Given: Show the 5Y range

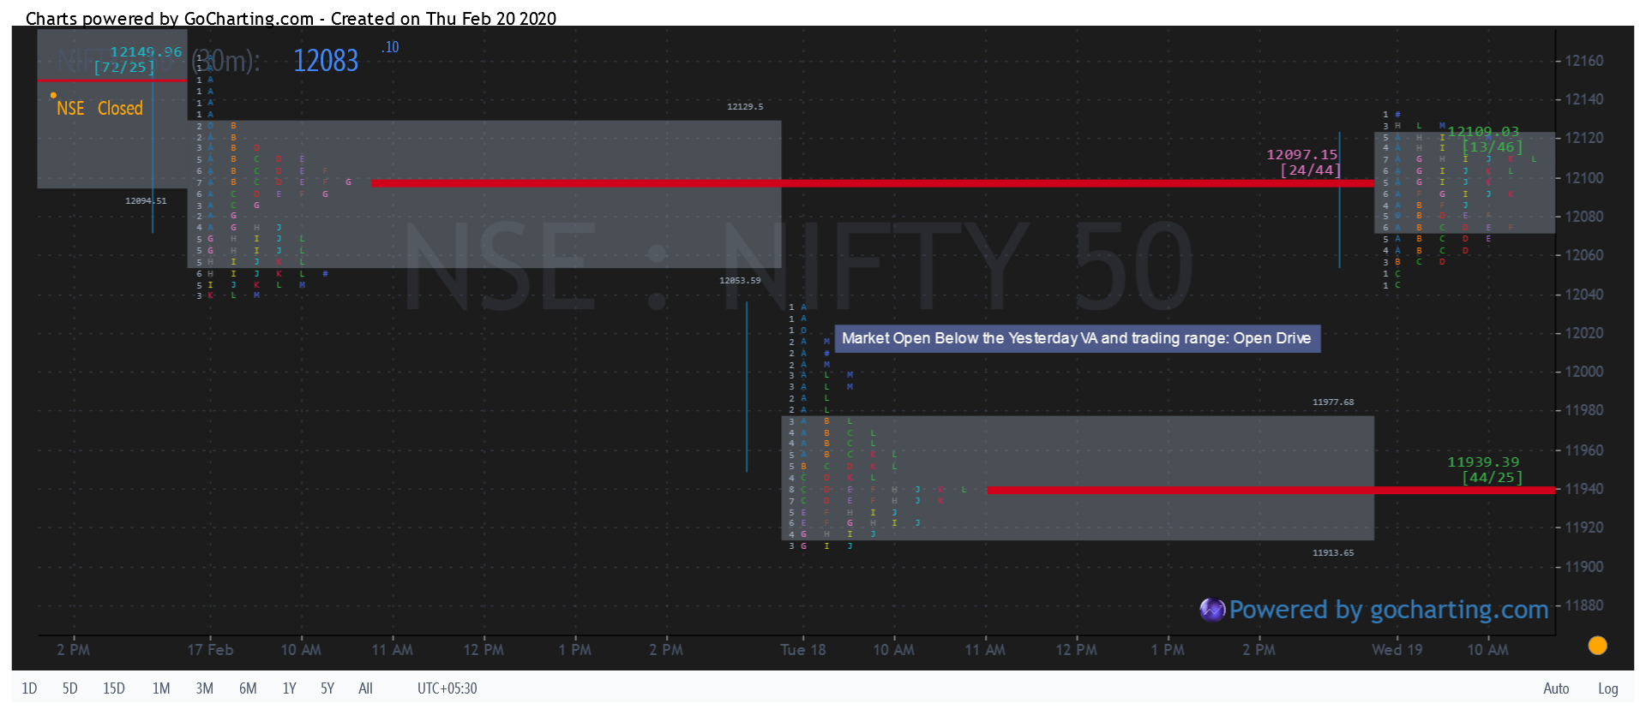Looking at the screenshot, I should point(327,688).
